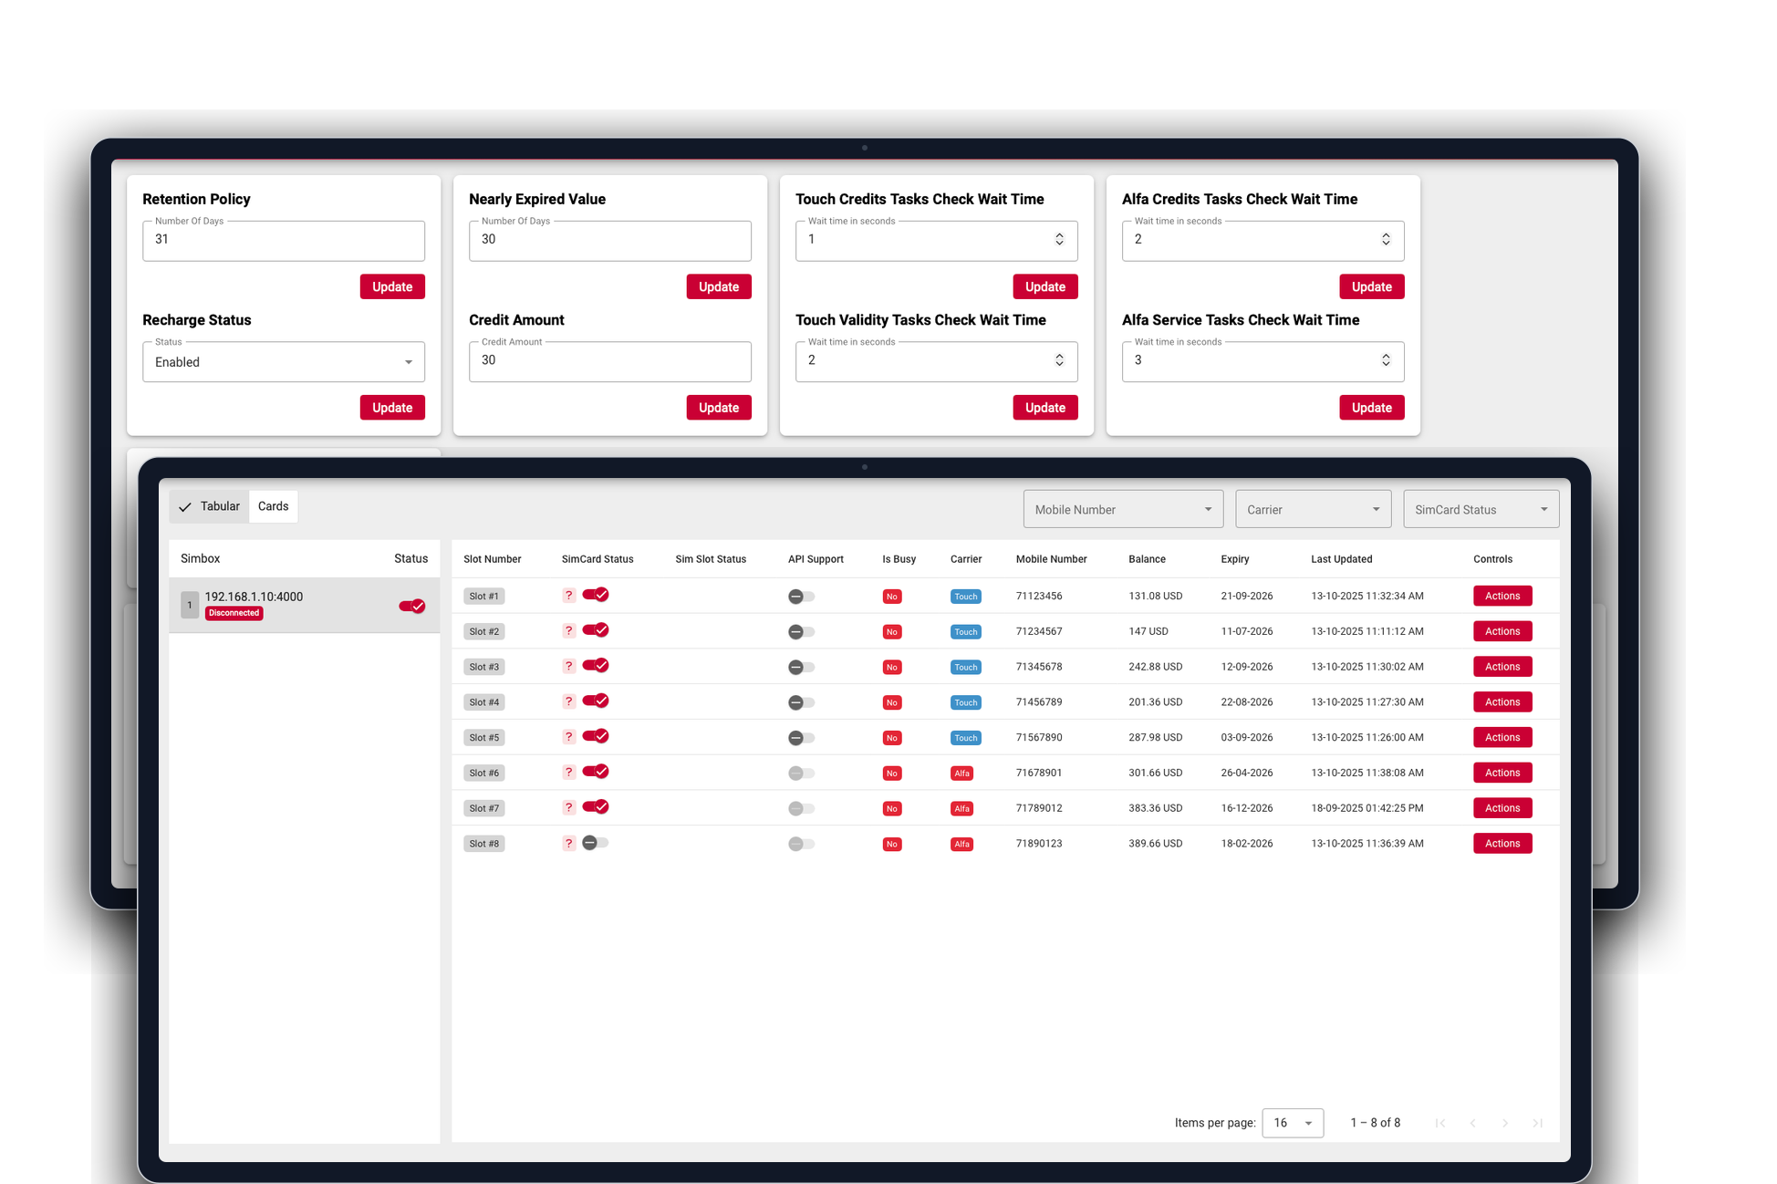Click Update under Touch Validity Tasks Check
The width and height of the screenshot is (1777, 1184).
[x=1045, y=408]
